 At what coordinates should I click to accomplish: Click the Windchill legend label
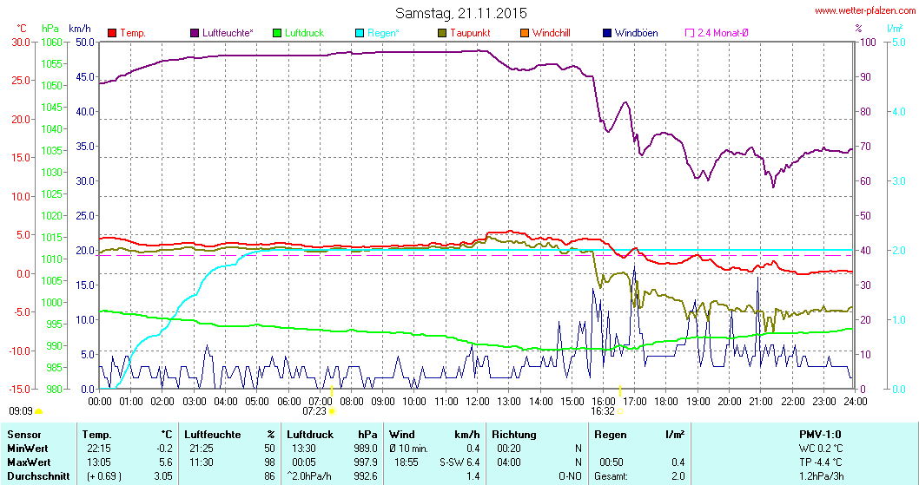coord(551,33)
